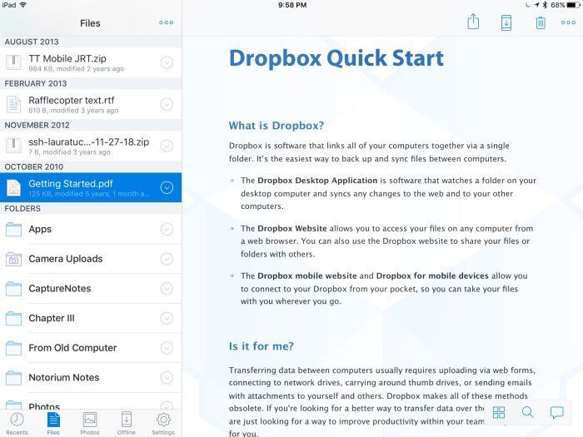Open the Notorium Notes folder

click(x=91, y=378)
